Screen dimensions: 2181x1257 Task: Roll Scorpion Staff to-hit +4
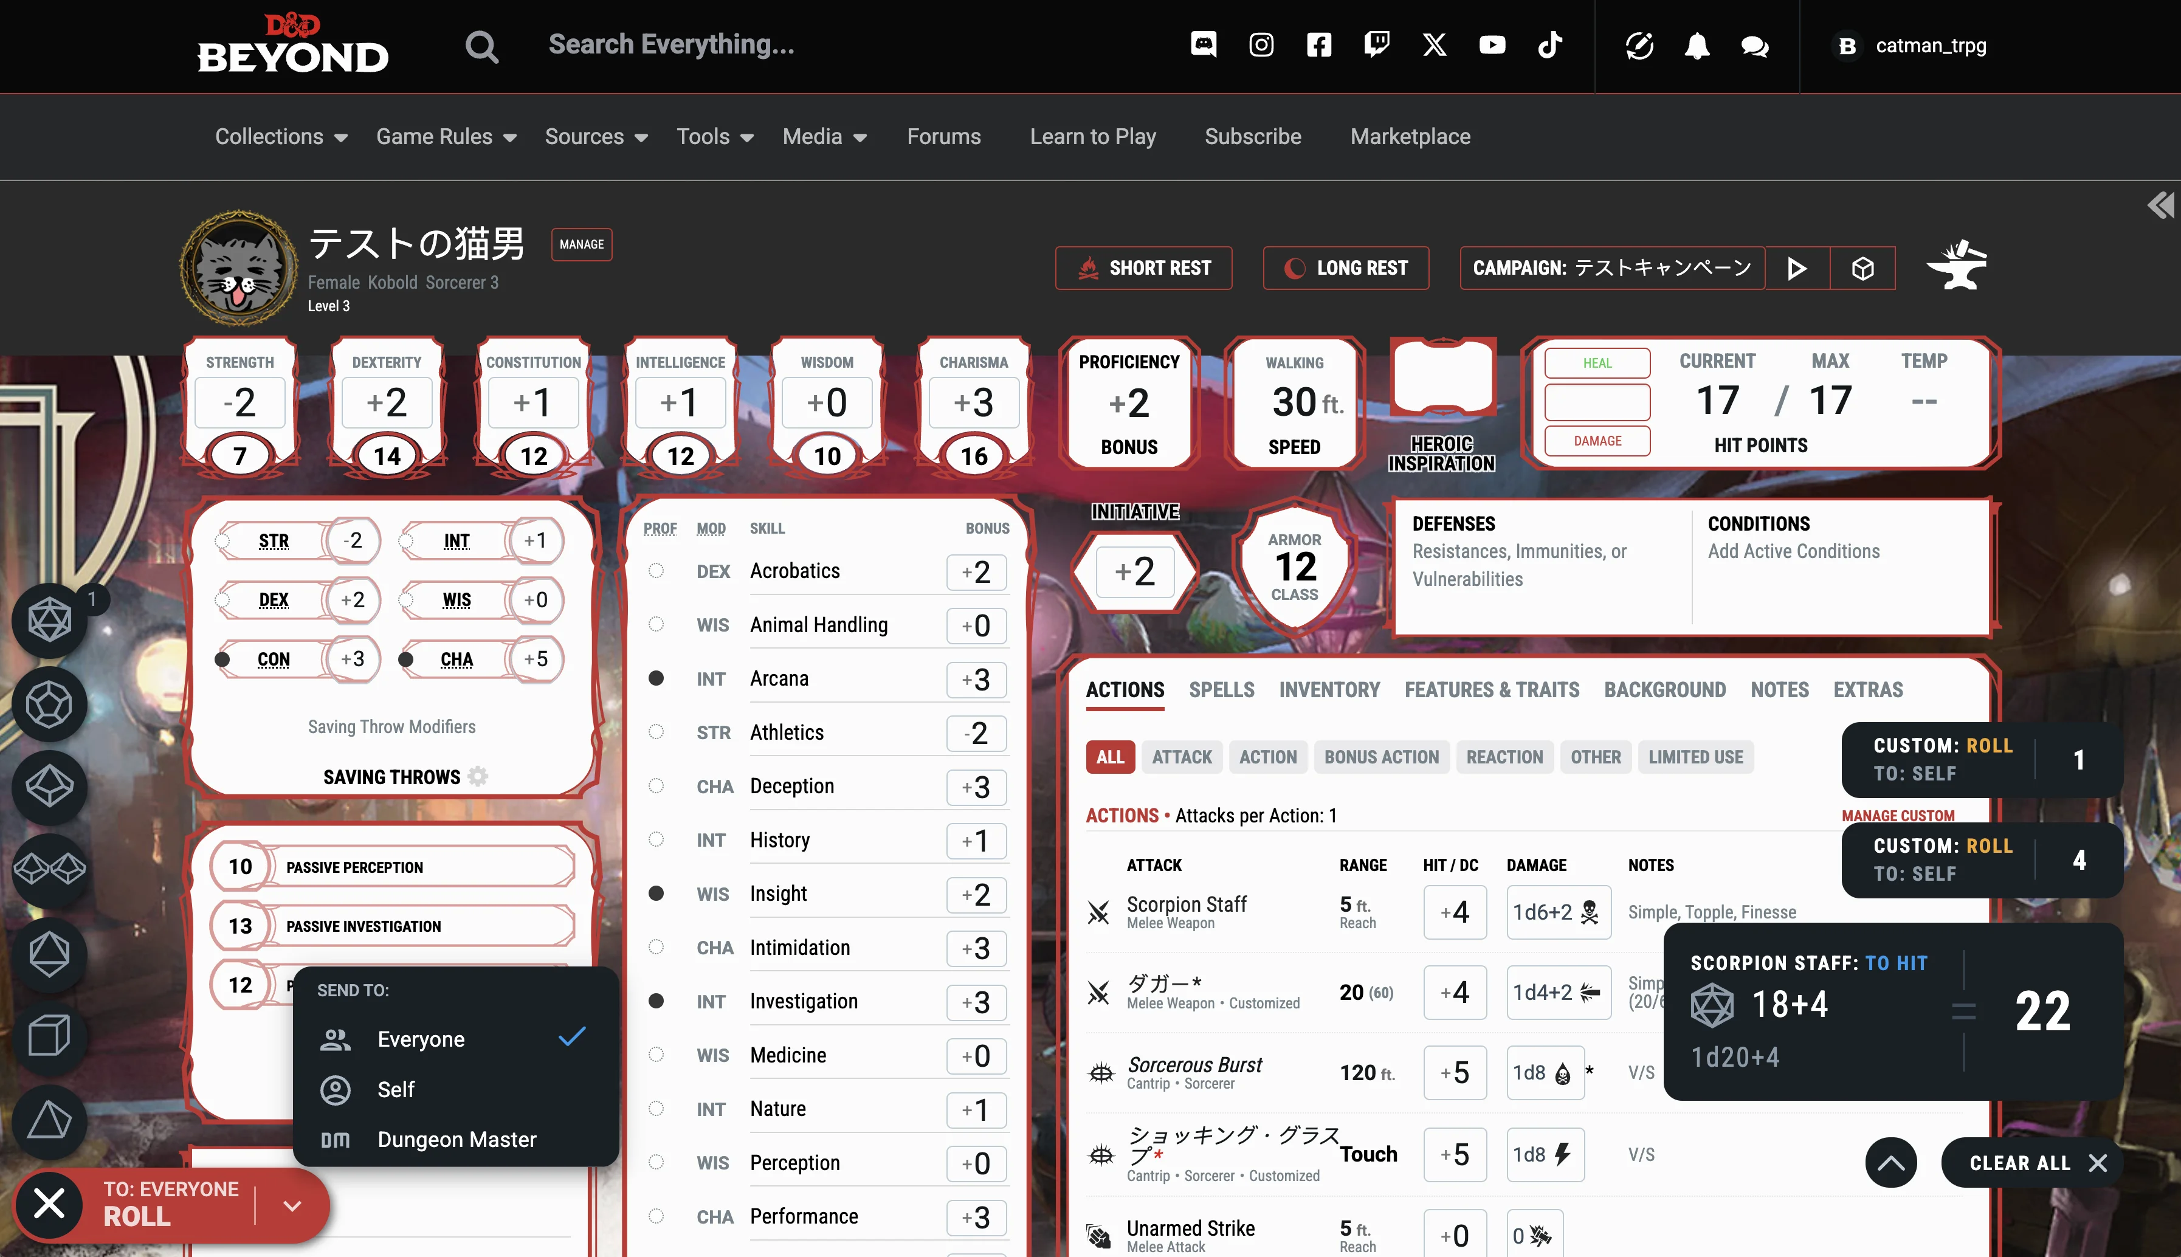click(x=1454, y=912)
